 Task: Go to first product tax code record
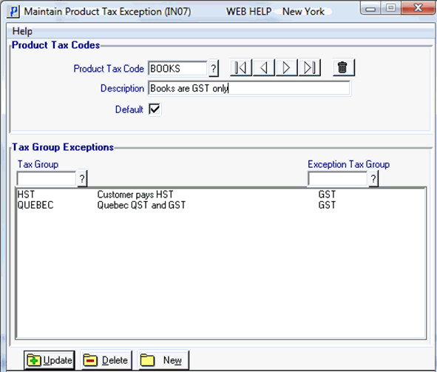coord(241,67)
